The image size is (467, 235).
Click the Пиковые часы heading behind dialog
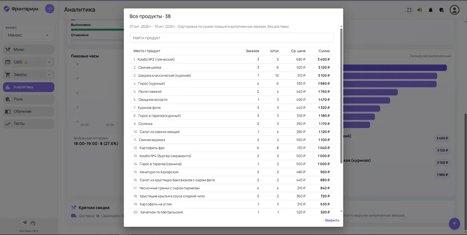tap(85, 56)
